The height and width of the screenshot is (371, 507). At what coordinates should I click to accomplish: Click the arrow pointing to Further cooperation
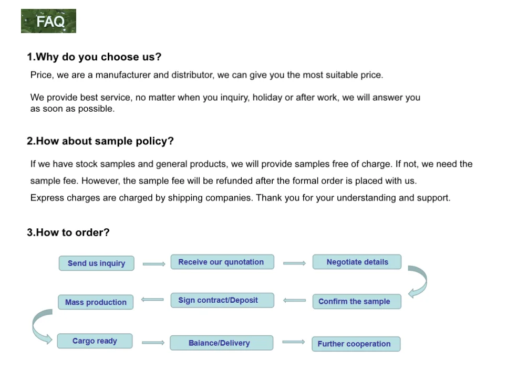click(x=293, y=342)
